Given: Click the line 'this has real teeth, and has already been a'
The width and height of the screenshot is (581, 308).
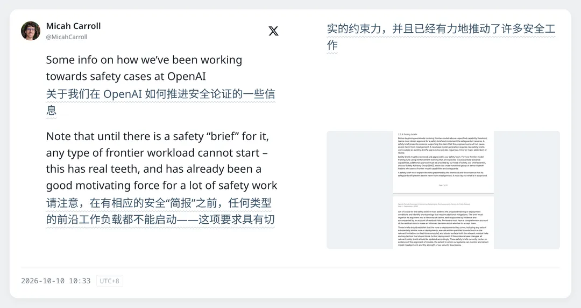Looking at the screenshot, I should 154,169.
